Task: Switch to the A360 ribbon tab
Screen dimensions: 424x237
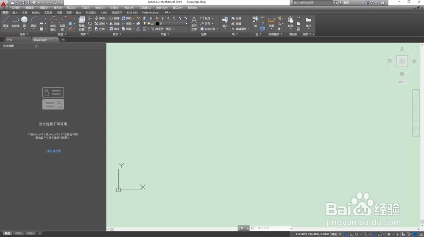Action: pyautogui.click(x=104, y=13)
